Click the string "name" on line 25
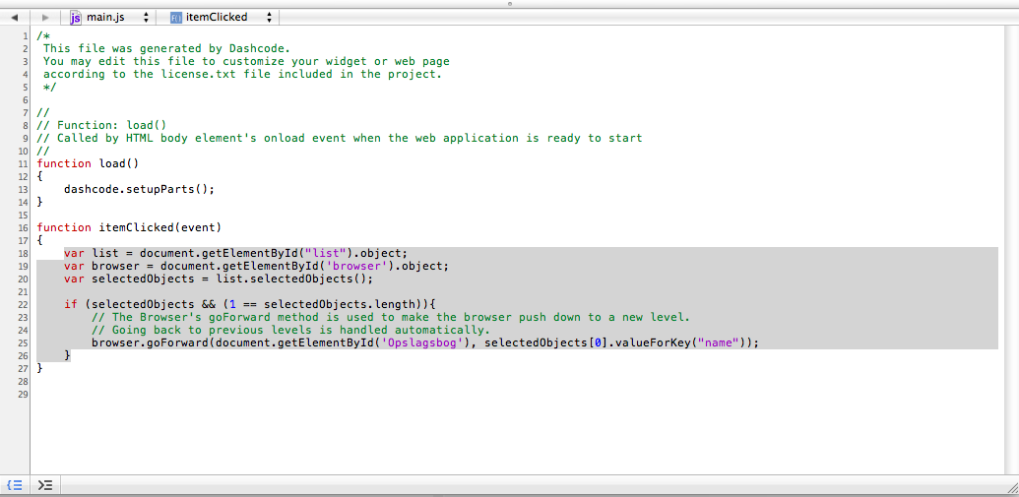The image size is (1019, 497). pos(718,343)
